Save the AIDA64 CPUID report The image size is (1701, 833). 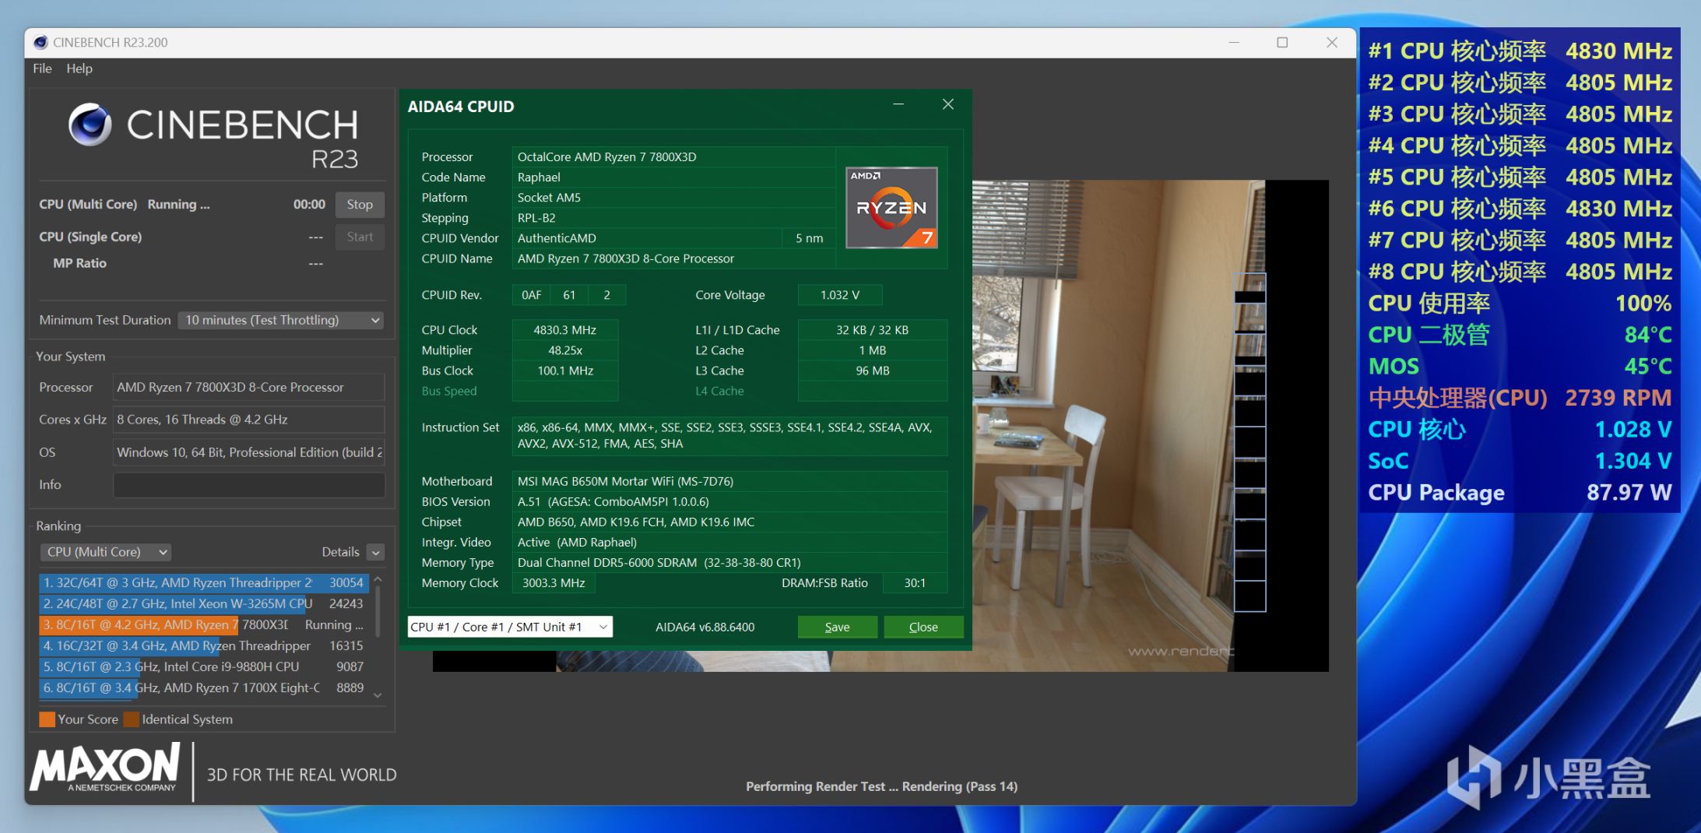pyautogui.click(x=837, y=627)
